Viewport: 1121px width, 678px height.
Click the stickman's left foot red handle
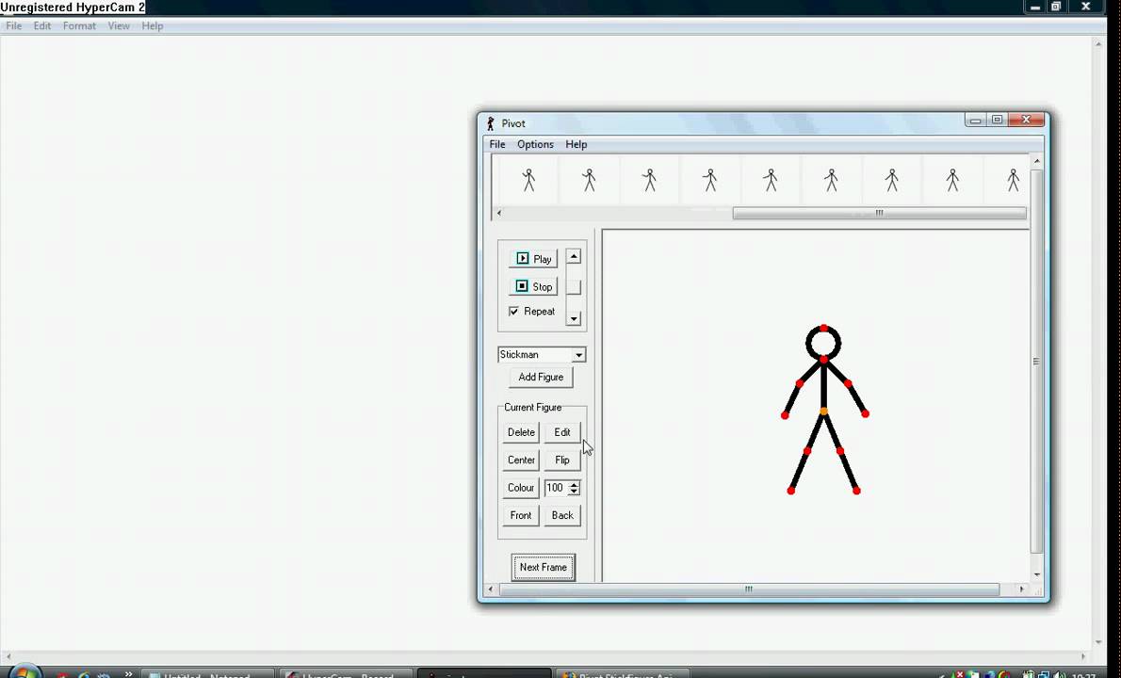coord(790,491)
